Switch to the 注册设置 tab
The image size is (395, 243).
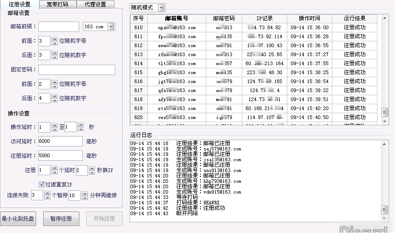19,4
